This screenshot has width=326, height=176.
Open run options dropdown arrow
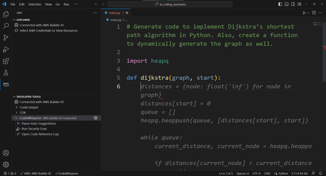[308, 13]
